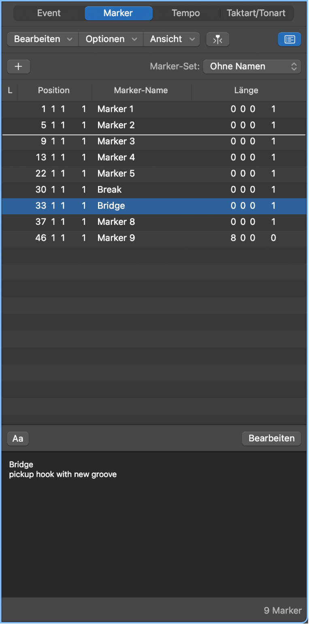Open the Optionen dropdown menu
The width and height of the screenshot is (309, 624).
(111, 39)
